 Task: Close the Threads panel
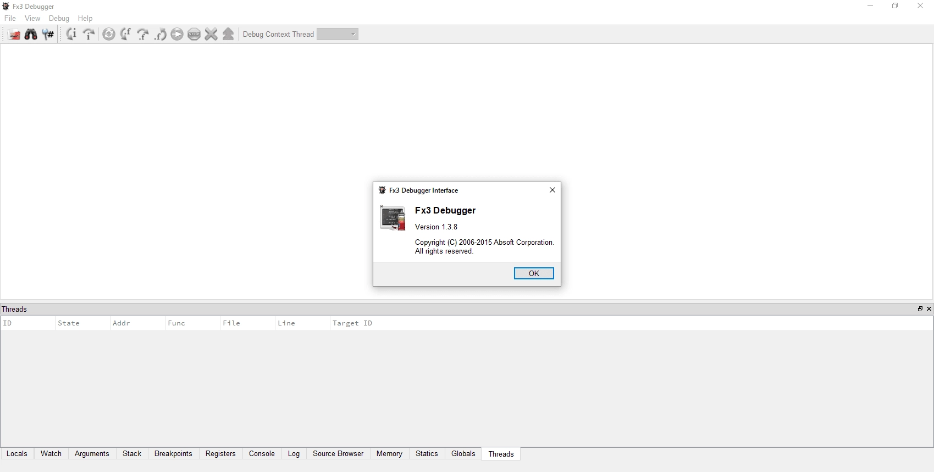pos(929,309)
